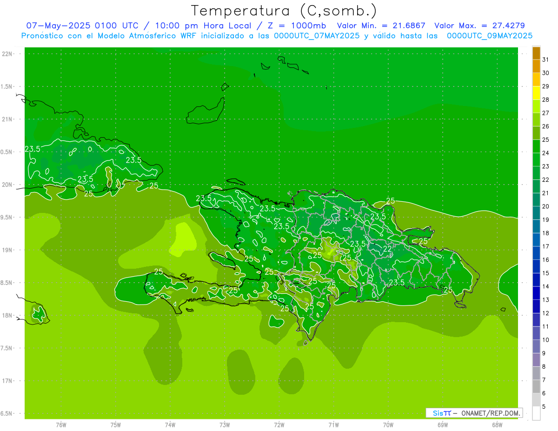
Task: Click the "72W" longitude axis label
Action: click(x=279, y=425)
